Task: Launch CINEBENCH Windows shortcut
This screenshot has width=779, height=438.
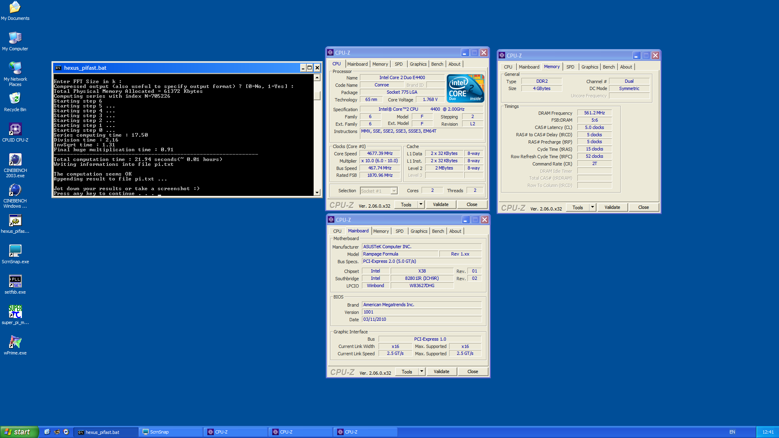Action: click(x=15, y=196)
